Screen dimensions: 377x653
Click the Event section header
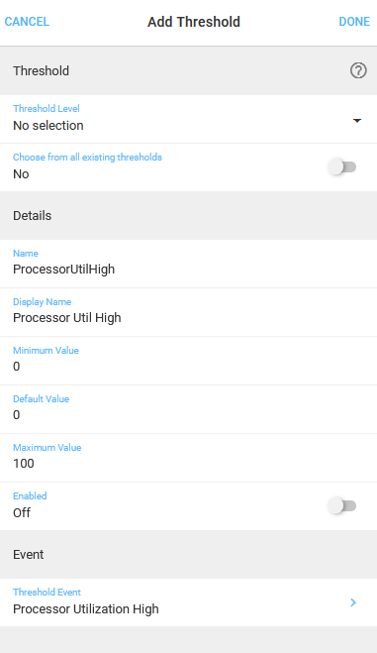pos(188,554)
